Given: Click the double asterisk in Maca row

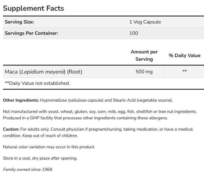Looking at the screenshot, I should (x=185, y=71).
